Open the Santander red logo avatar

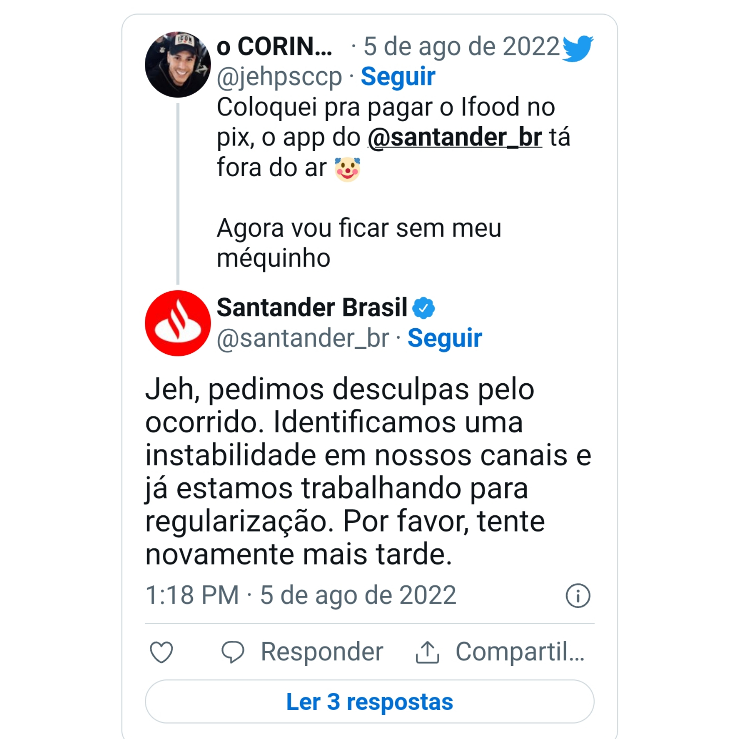point(178,323)
